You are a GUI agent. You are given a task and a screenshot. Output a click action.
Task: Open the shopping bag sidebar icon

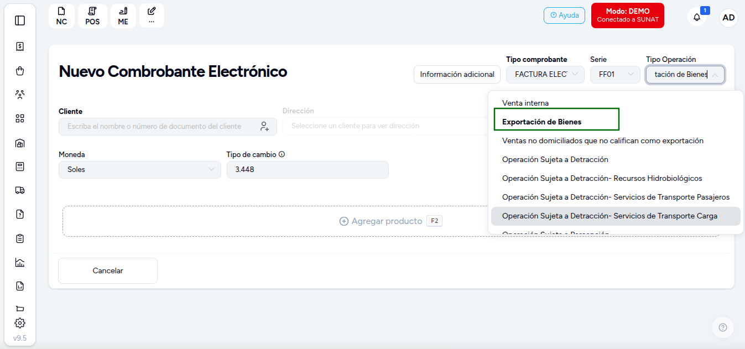20,71
